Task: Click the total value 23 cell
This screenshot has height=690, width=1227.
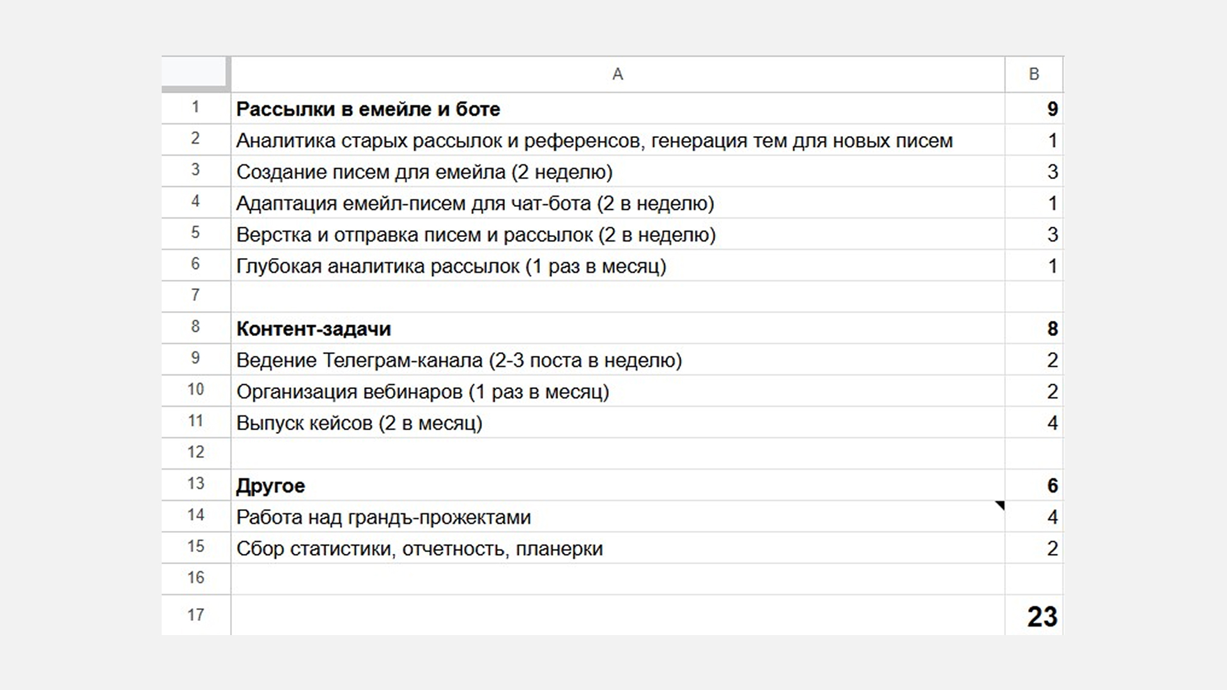Action: point(1034,615)
